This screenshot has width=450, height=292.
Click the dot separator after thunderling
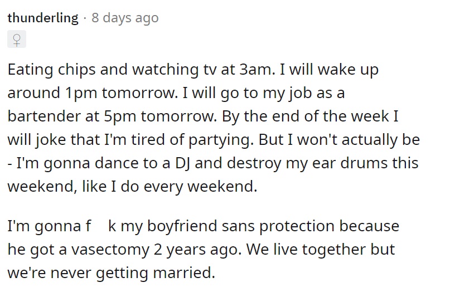[85, 18]
